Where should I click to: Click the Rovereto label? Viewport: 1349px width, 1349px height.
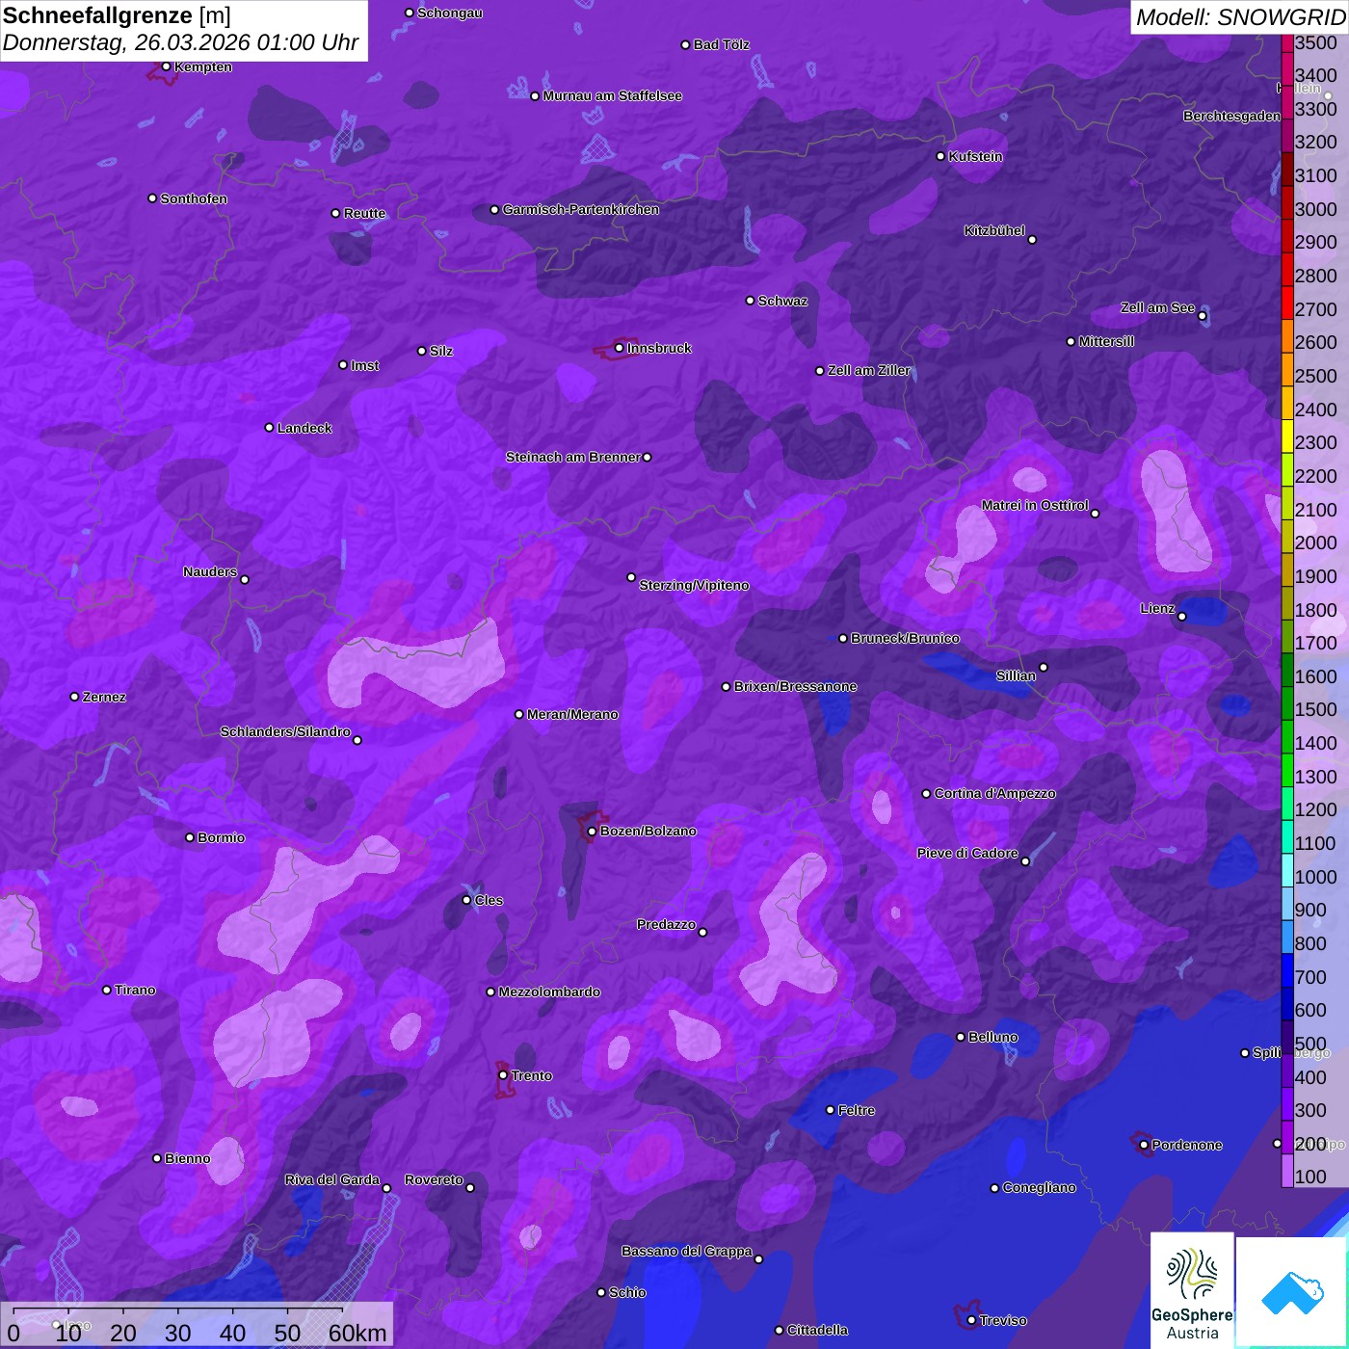[x=434, y=1179]
